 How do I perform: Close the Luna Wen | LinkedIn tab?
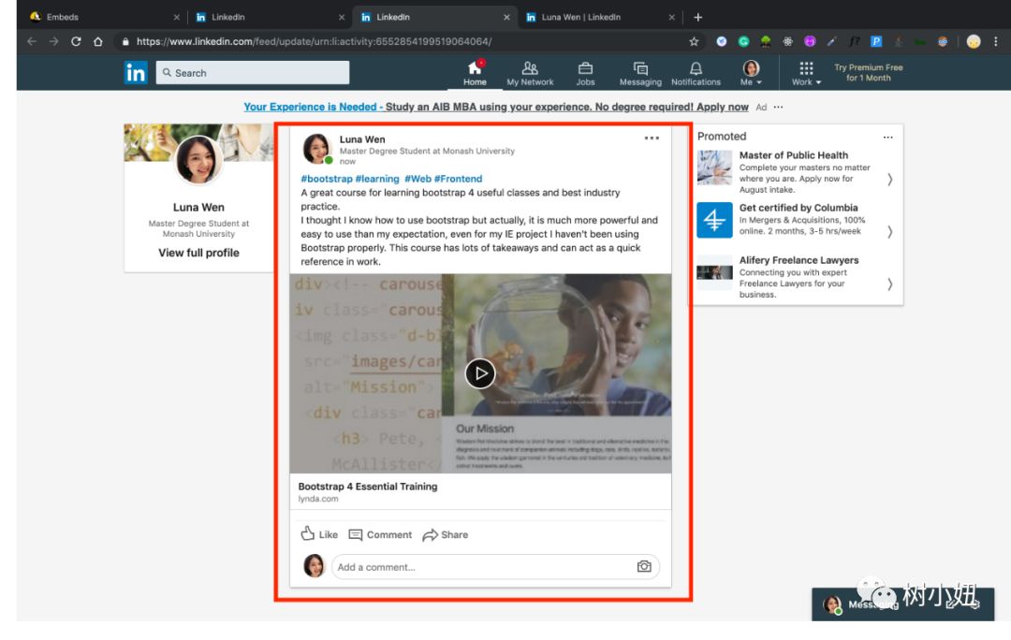click(x=671, y=18)
